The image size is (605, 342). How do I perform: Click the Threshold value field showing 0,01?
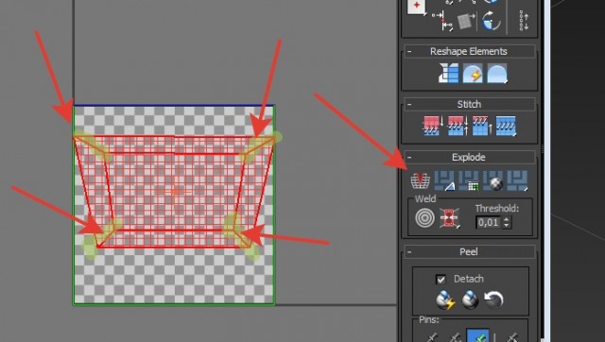[489, 222]
